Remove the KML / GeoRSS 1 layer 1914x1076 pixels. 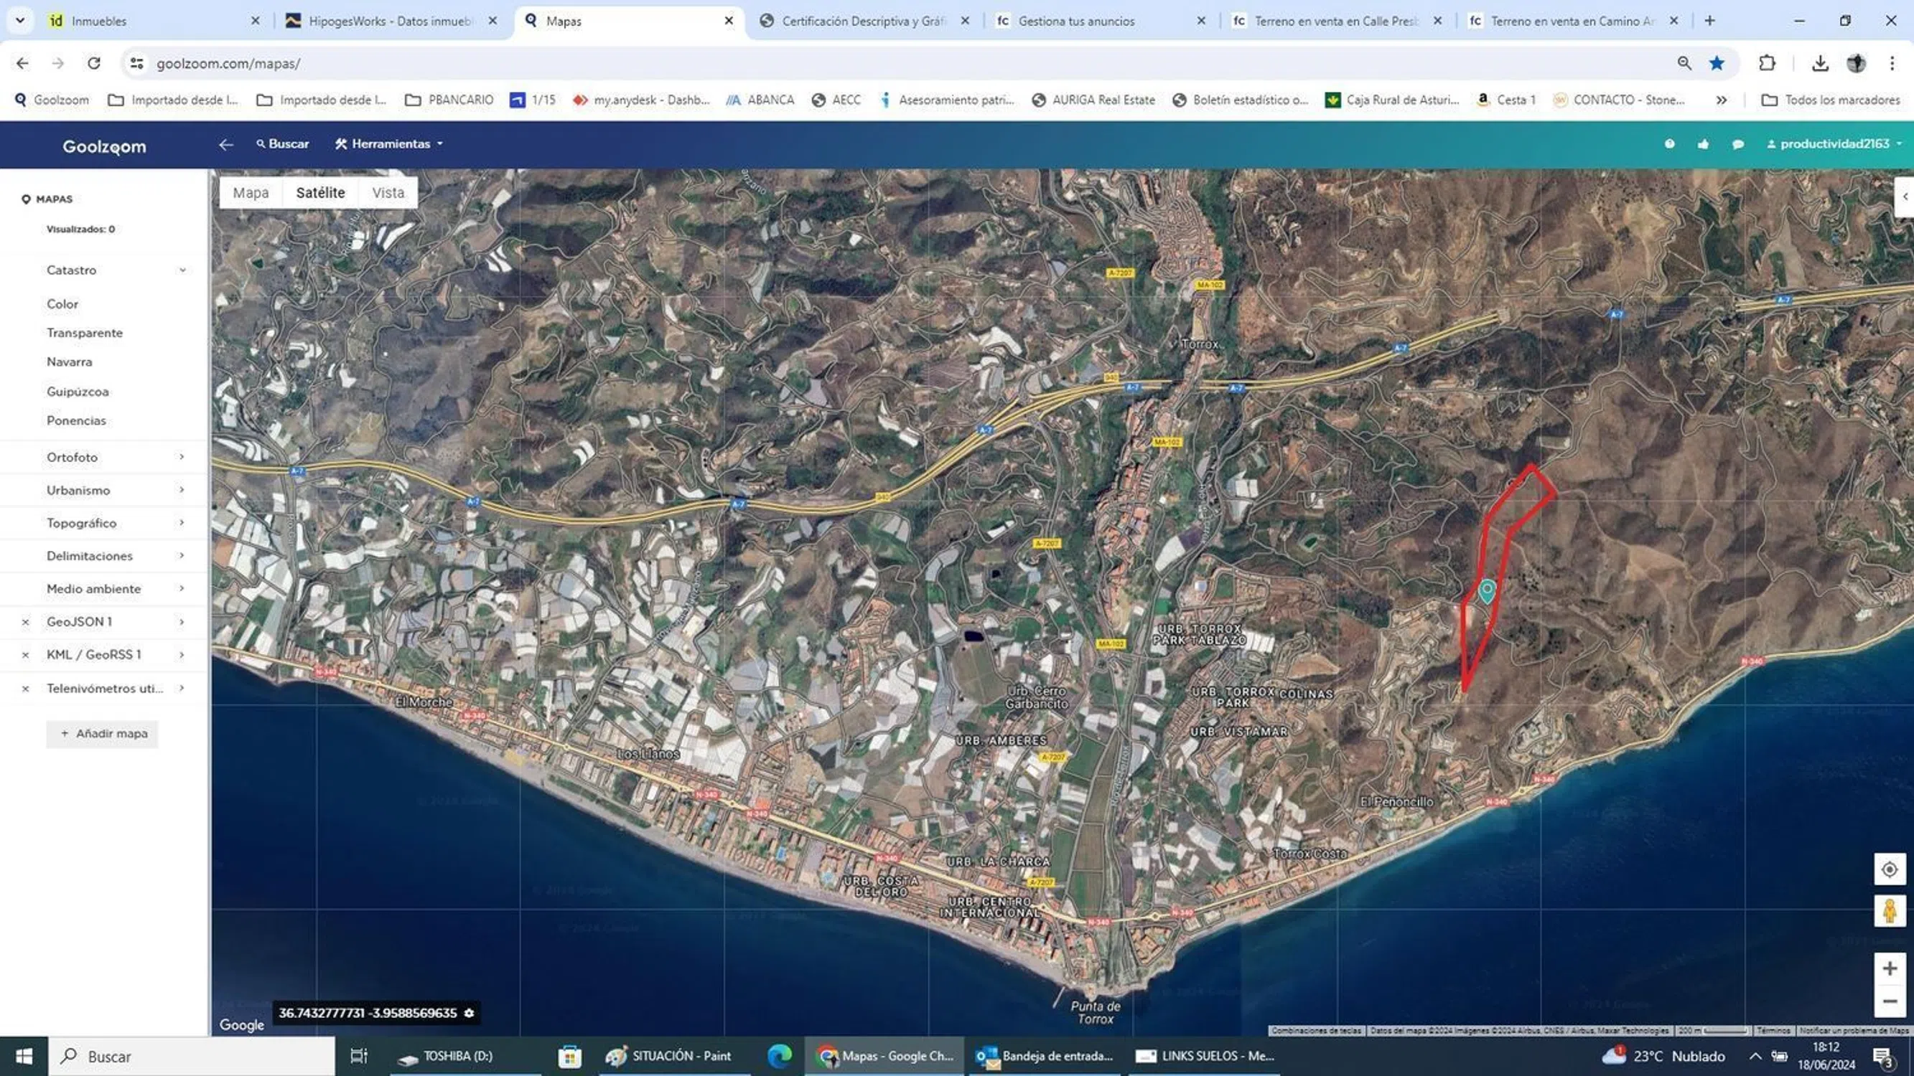[25, 655]
